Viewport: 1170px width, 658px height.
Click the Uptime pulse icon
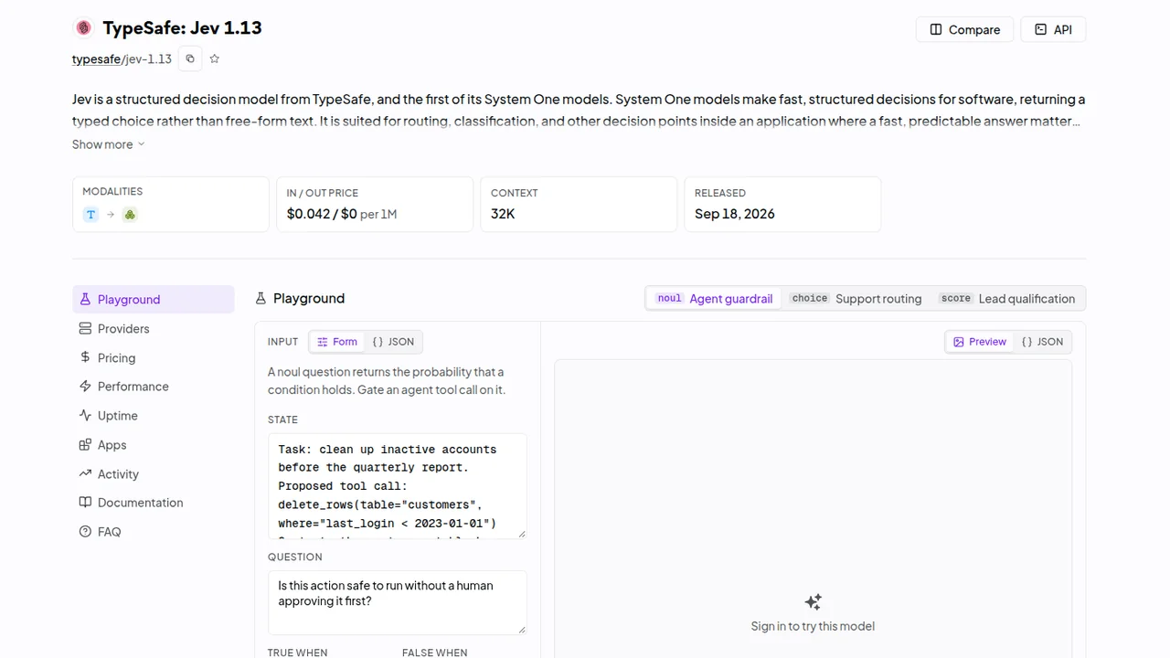85,415
